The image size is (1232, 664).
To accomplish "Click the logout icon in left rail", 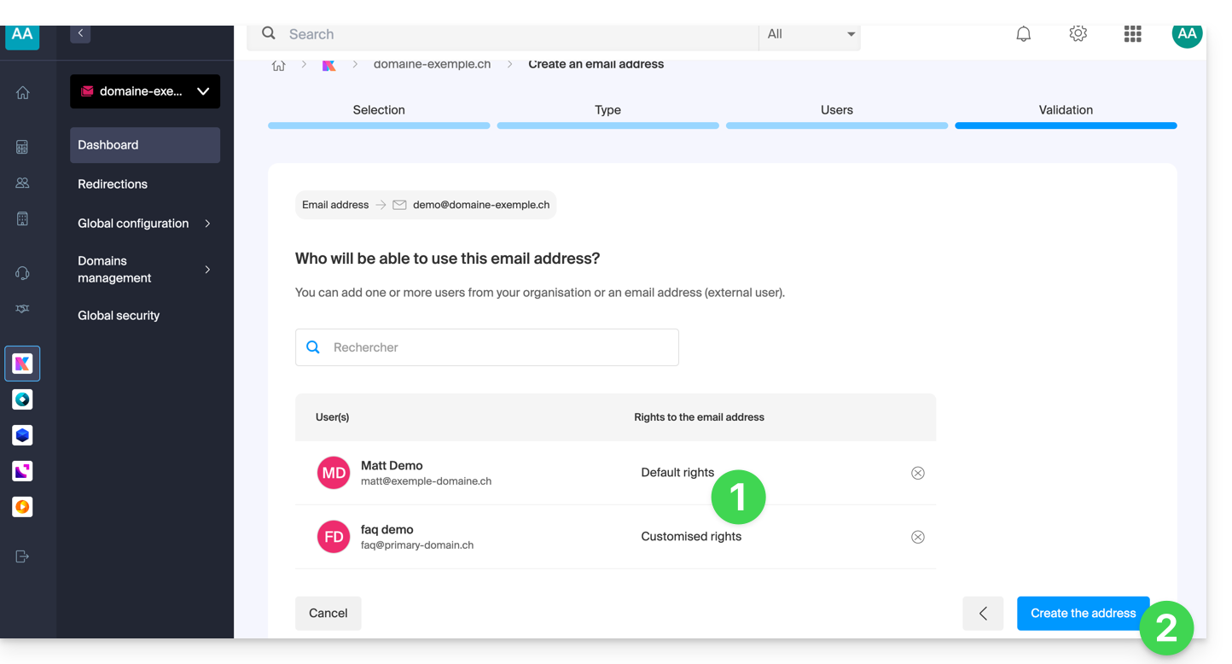I will tap(23, 556).
